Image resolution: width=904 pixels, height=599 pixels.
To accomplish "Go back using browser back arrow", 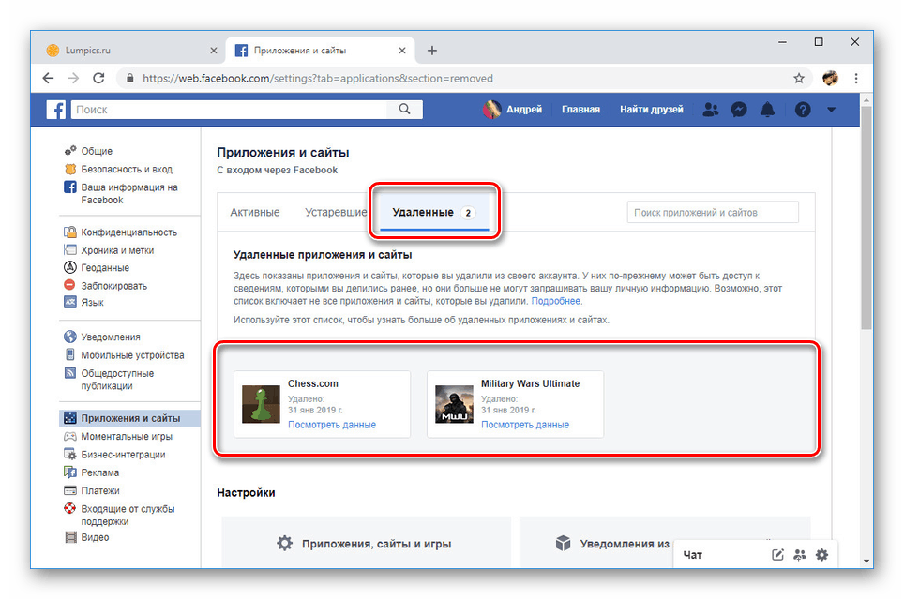I will (x=48, y=79).
